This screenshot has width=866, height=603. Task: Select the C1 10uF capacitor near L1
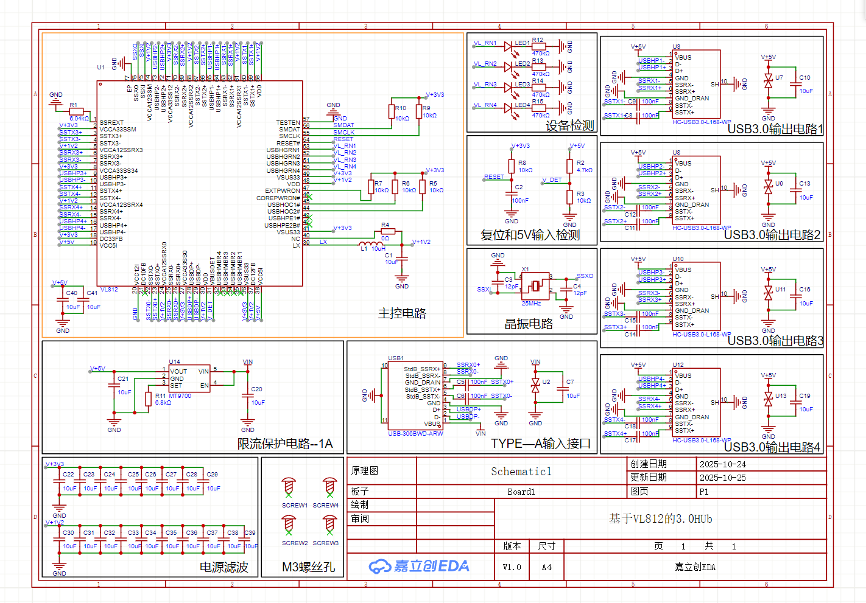[x=402, y=259]
